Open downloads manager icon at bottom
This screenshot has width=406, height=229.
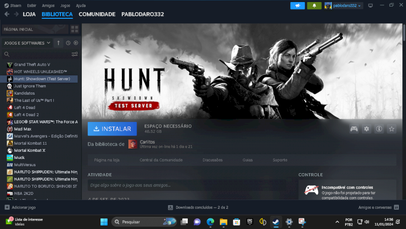(171, 207)
